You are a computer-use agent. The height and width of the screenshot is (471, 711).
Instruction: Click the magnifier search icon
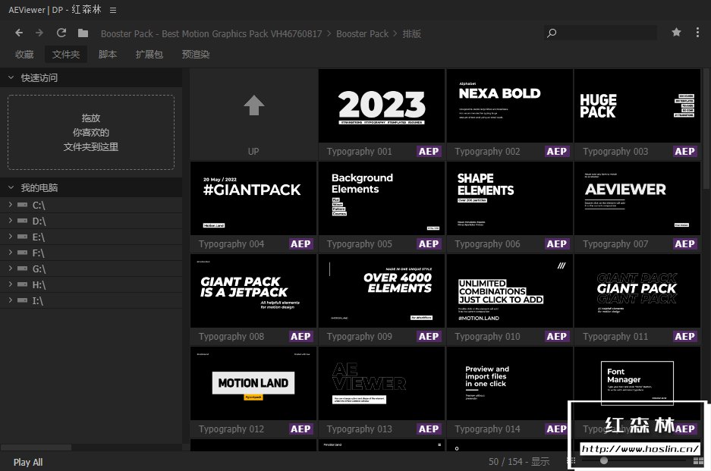pos(552,33)
